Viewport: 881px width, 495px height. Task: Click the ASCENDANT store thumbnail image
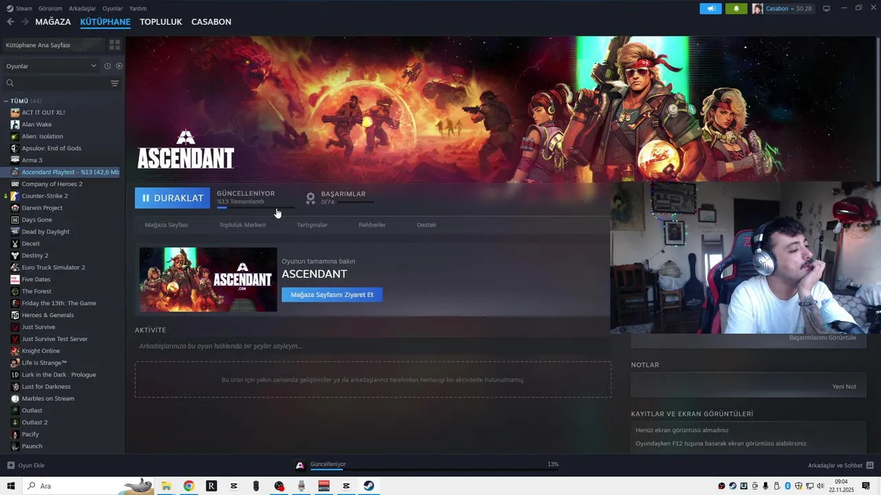208,279
